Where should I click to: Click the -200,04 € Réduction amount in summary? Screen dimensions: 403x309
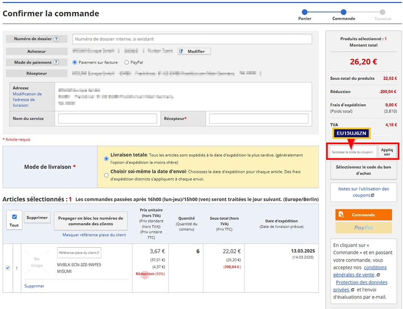[x=388, y=91]
